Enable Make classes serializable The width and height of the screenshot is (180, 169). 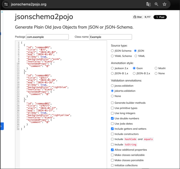point(112,155)
